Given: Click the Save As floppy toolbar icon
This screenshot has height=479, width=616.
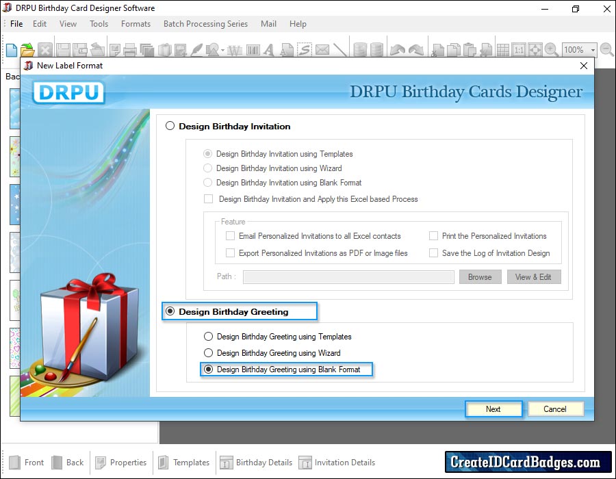Looking at the screenshot, I should [x=80, y=50].
